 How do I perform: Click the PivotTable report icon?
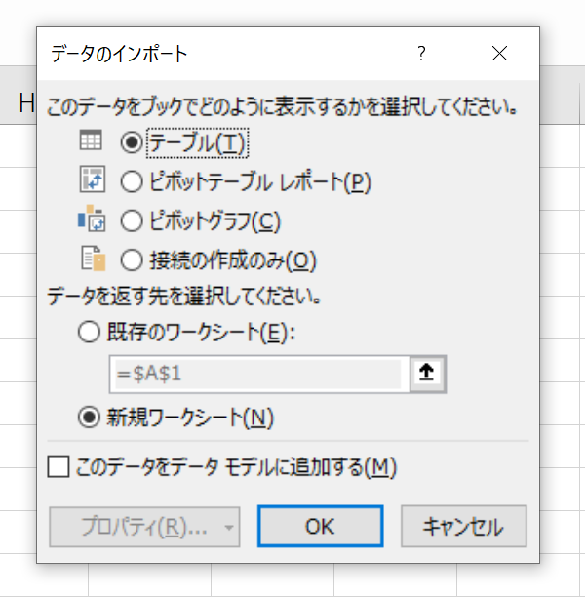pyautogui.click(x=92, y=179)
